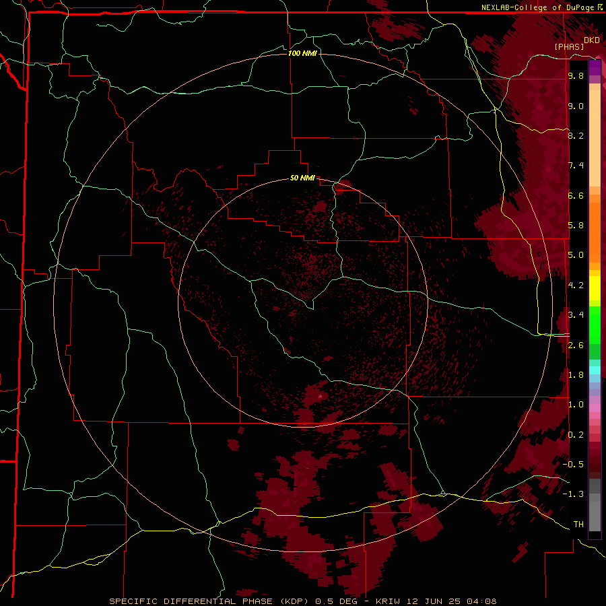The height and width of the screenshot is (606, 606).
Task: Pick the bright green segment of the color bar
Action: click(x=595, y=325)
